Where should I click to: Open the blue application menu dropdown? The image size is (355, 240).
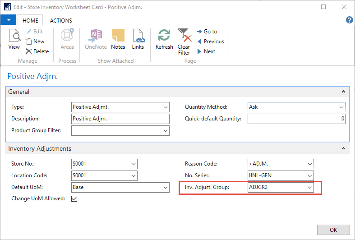point(9,20)
